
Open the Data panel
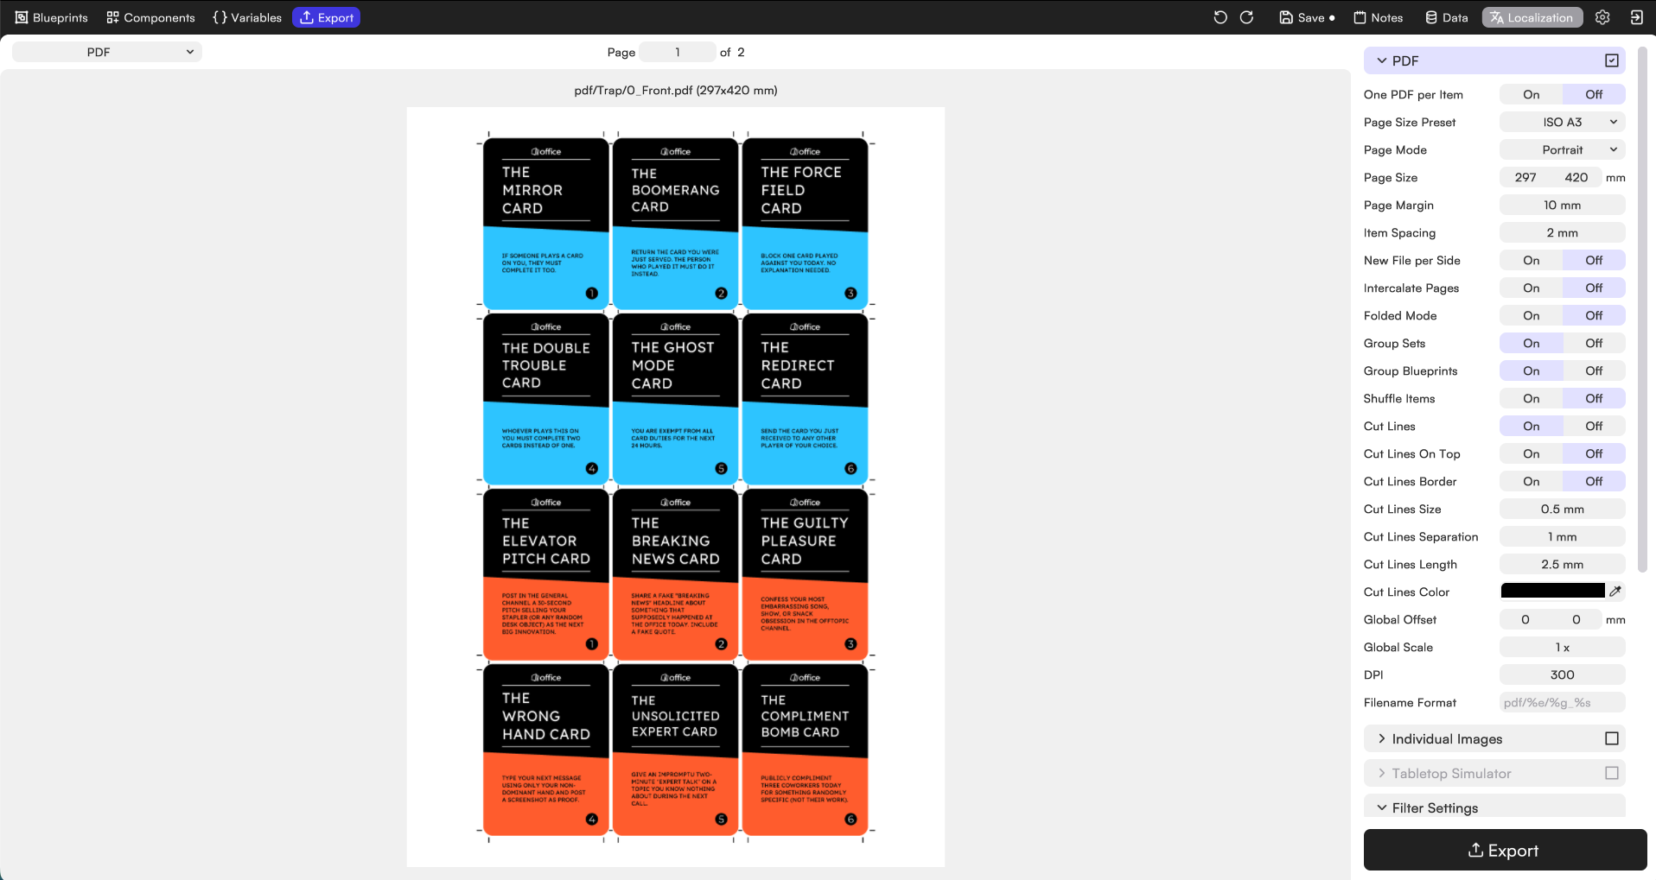point(1446,17)
